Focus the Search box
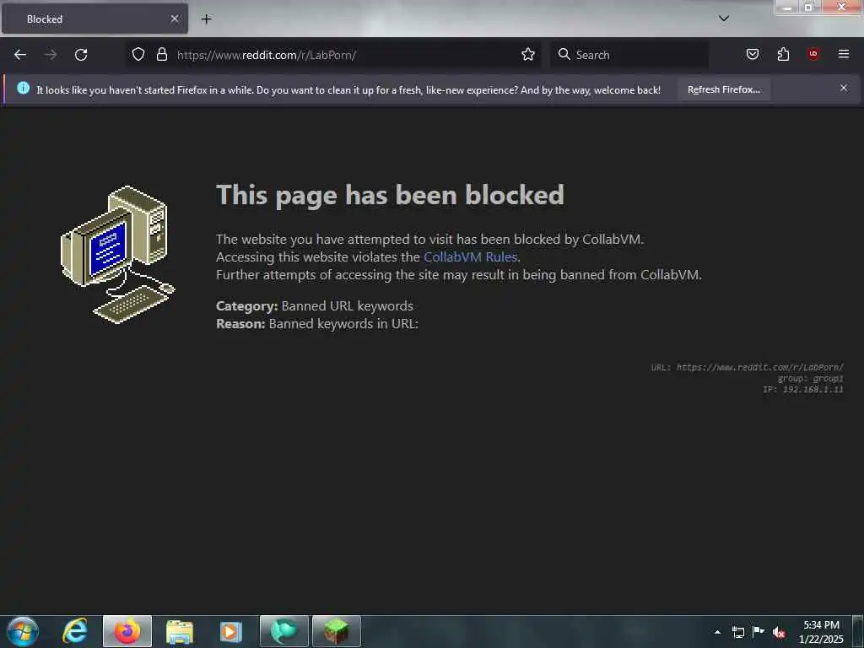864x648 pixels. click(x=629, y=55)
